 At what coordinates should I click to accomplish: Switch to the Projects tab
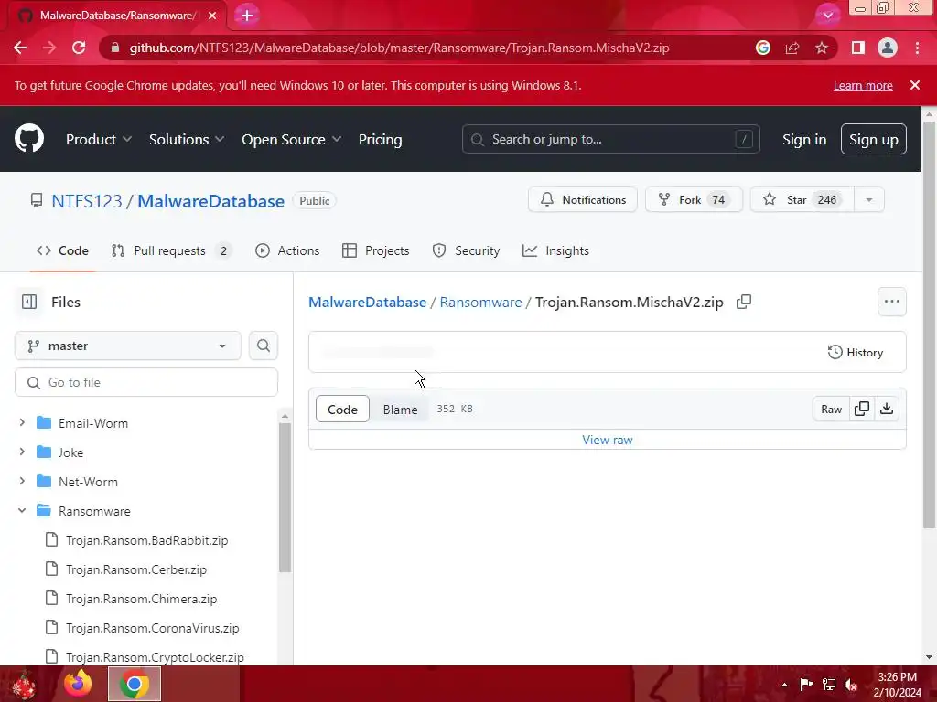coord(376,250)
